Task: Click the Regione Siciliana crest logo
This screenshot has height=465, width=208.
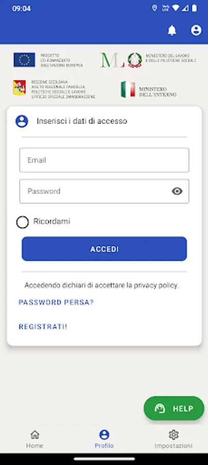Action: [20, 88]
